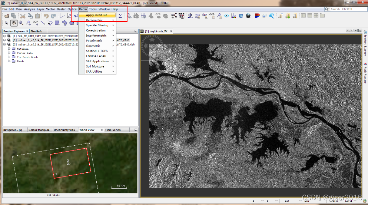Switch to the Pixel Info tab

point(36,31)
